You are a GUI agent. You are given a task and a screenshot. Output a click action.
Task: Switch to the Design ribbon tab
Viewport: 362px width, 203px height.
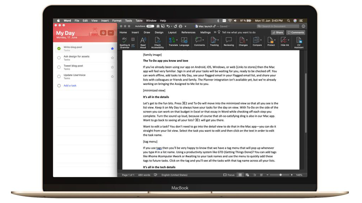click(x=159, y=32)
